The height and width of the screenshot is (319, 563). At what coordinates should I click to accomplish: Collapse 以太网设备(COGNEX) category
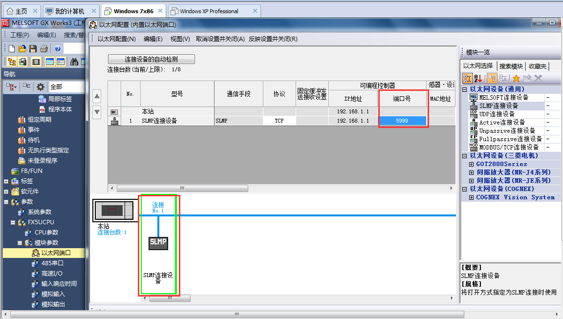(465, 189)
